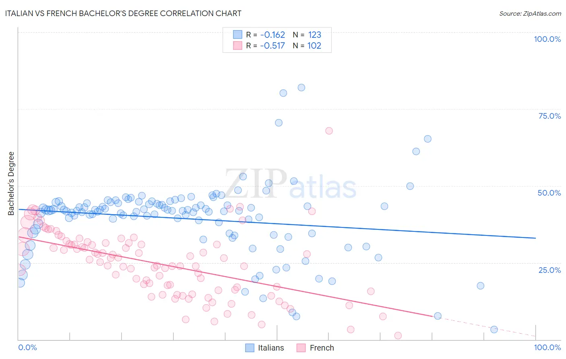Click the Bachelor's Degree axis title

11,184
